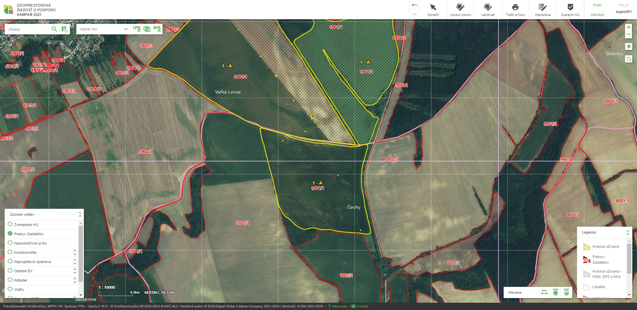The height and width of the screenshot is (310, 637).
Task: Click parcel label 2901/1 on map
Action: [x=240, y=77]
